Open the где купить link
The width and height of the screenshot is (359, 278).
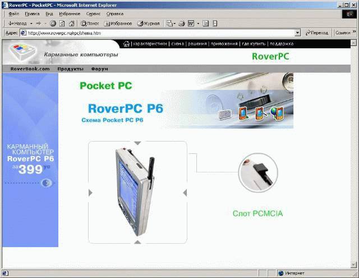[254, 44]
